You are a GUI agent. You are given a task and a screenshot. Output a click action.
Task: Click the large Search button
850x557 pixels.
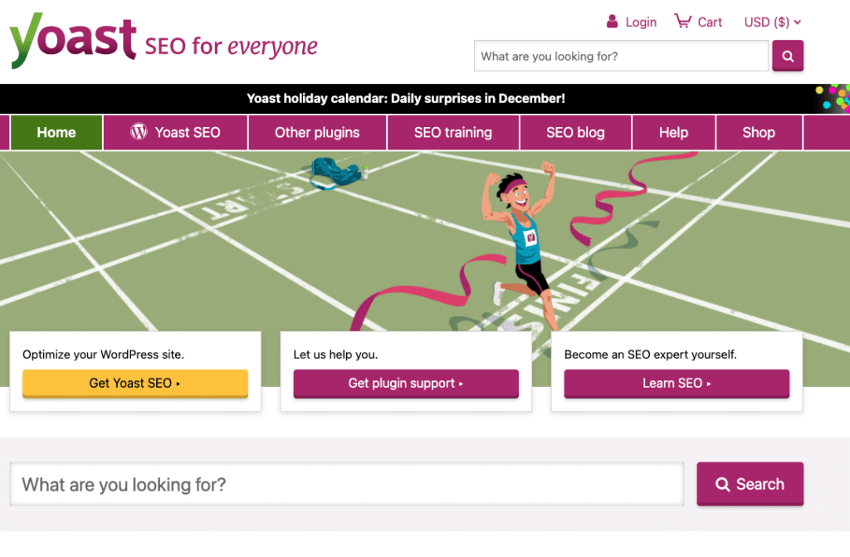coord(750,484)
